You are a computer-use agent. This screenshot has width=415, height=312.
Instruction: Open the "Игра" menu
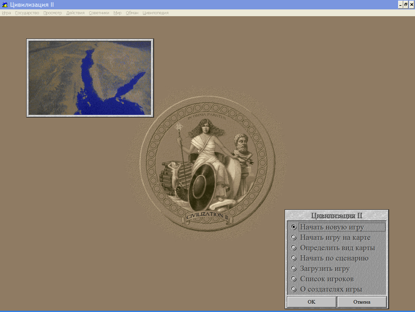coord(6,13)
